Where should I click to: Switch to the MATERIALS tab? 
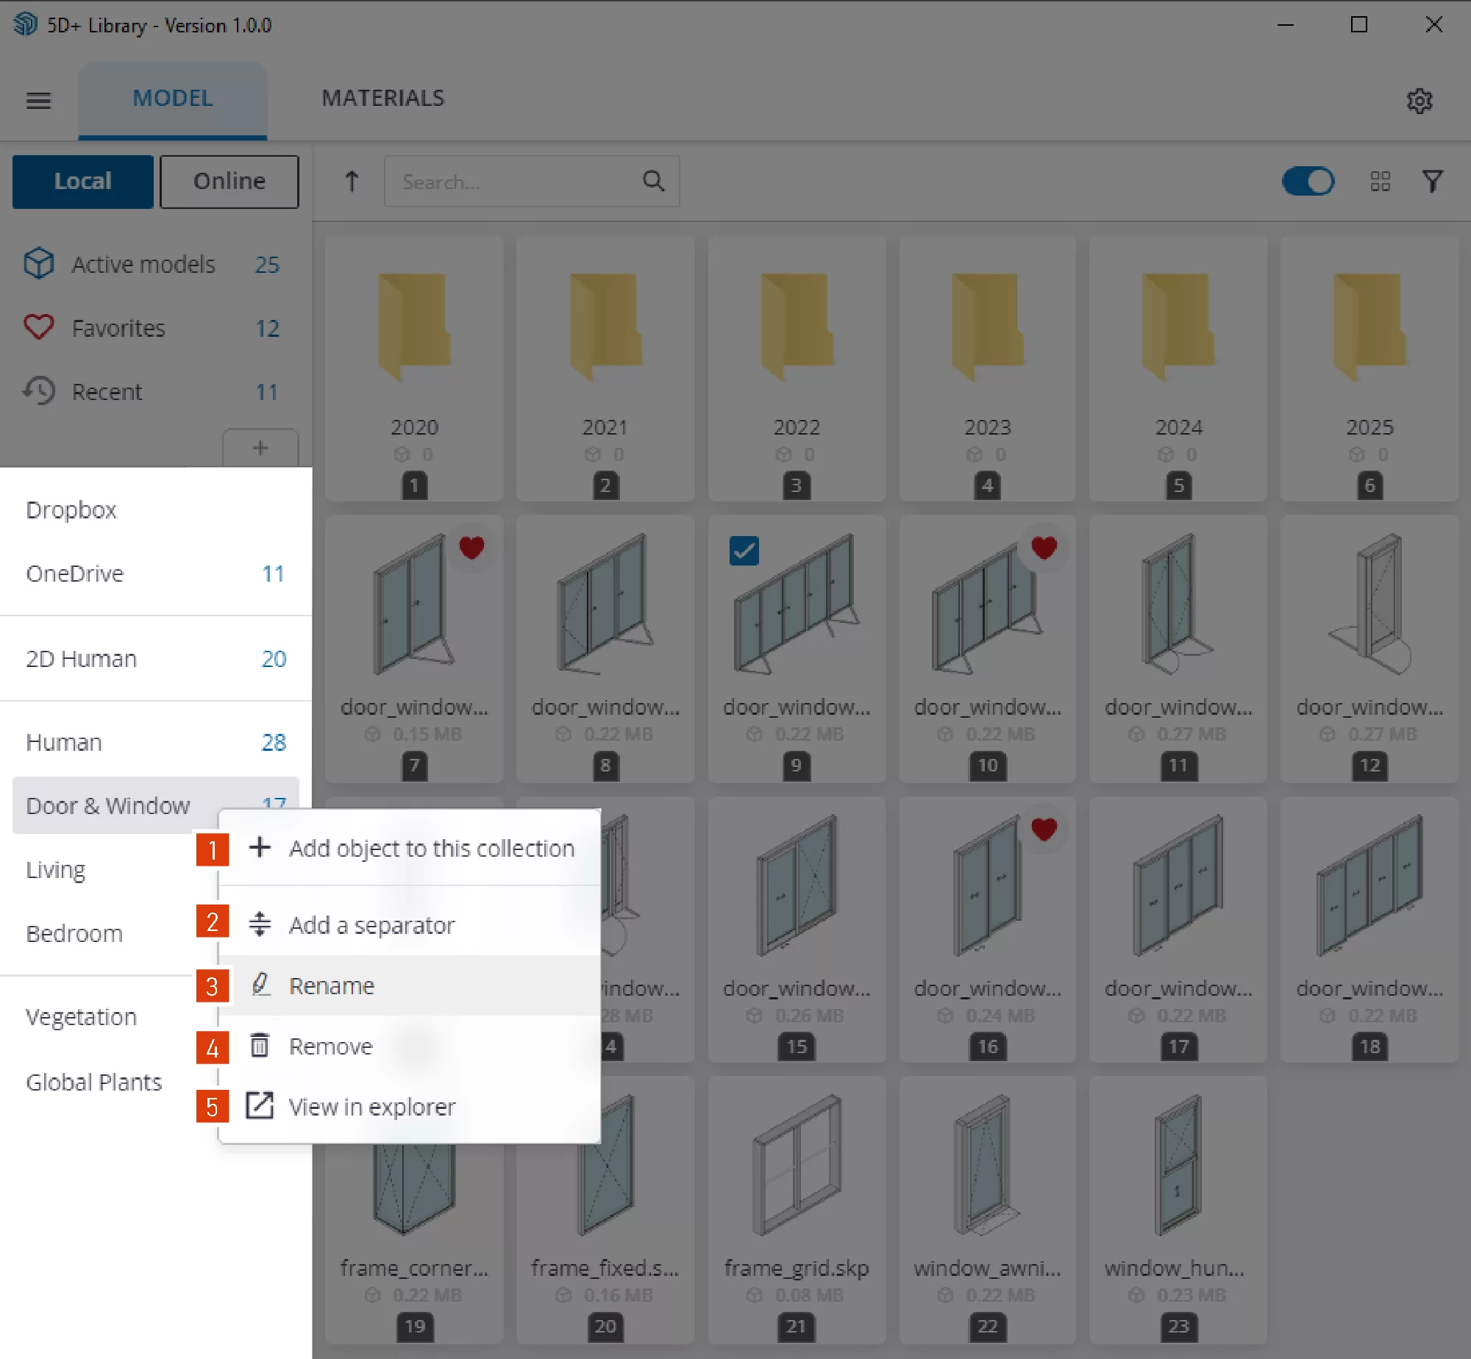(382, 98)
